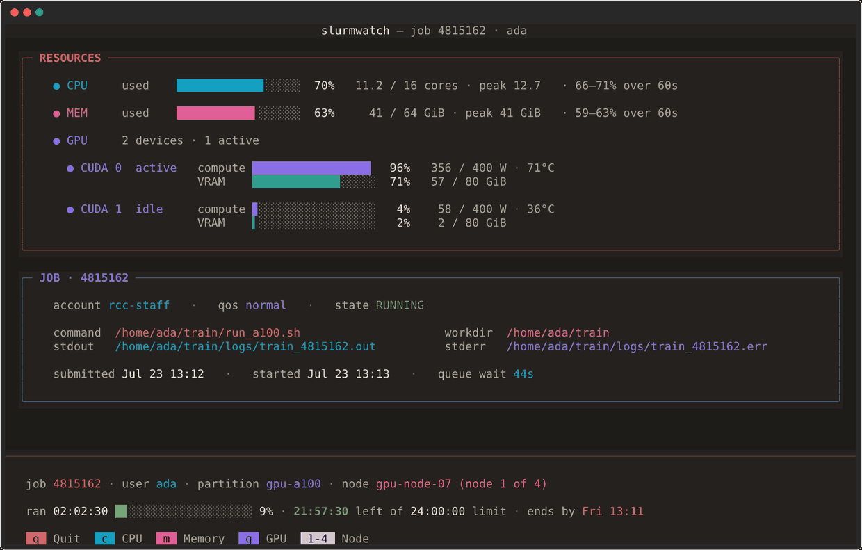The image size is (862, 550).
Task: Click the RESOURCES panel title
Action: pyautogui.click(x=70, y=58)
